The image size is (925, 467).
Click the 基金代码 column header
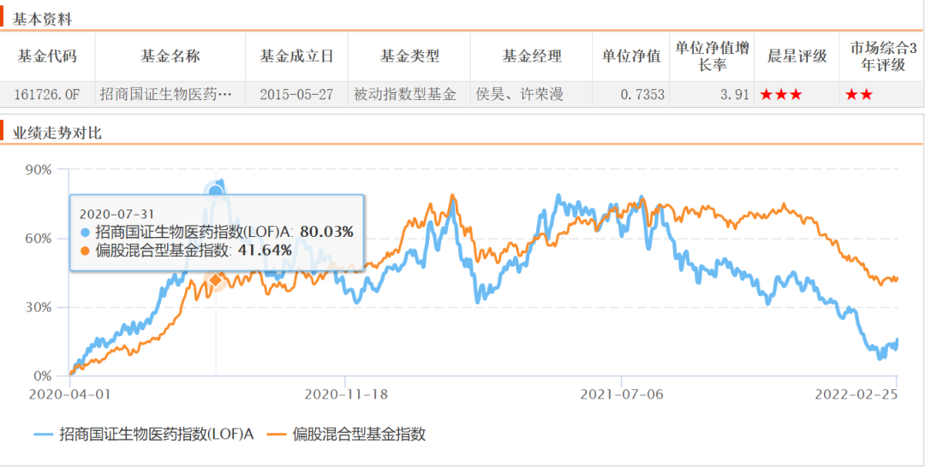(x=47, y=56)
